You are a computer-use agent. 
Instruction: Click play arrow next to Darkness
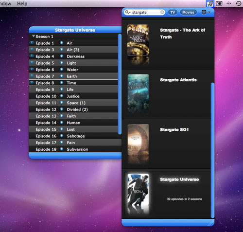coord(61,56)
